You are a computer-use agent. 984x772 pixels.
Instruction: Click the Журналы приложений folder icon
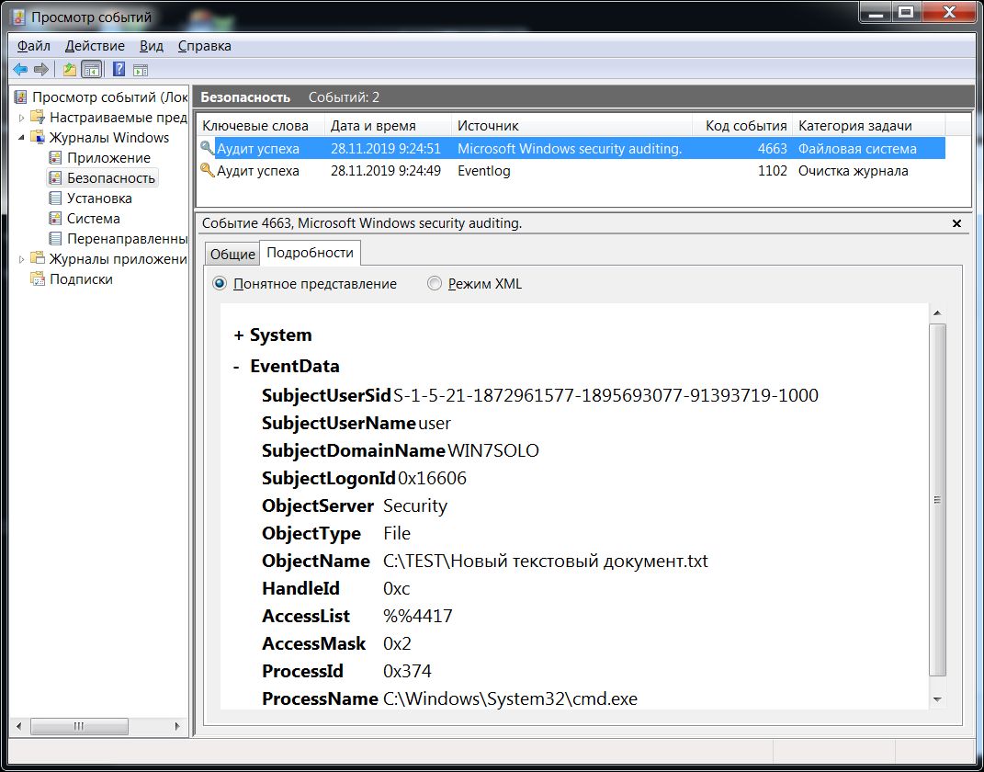(39, 258)
